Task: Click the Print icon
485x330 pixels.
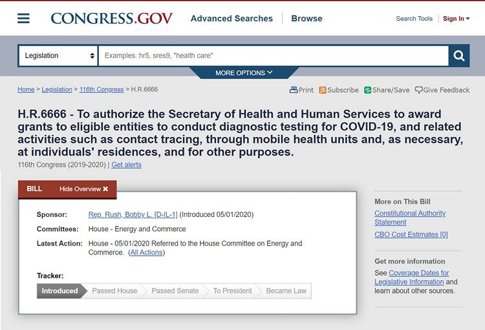Action: click(x=293, y=90)
